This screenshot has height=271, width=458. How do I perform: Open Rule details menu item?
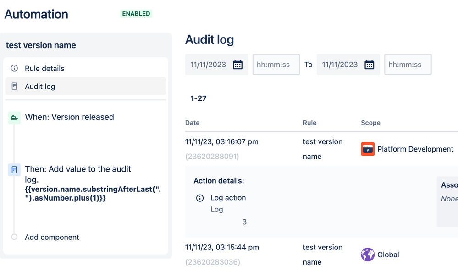(86, 68)
